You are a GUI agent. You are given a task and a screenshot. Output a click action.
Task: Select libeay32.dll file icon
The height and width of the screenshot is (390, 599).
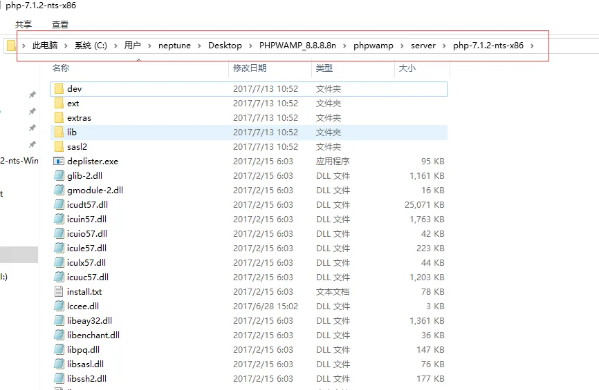coord(59,320)
